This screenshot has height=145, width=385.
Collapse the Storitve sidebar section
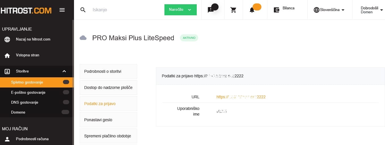click(x=64, y=71)
